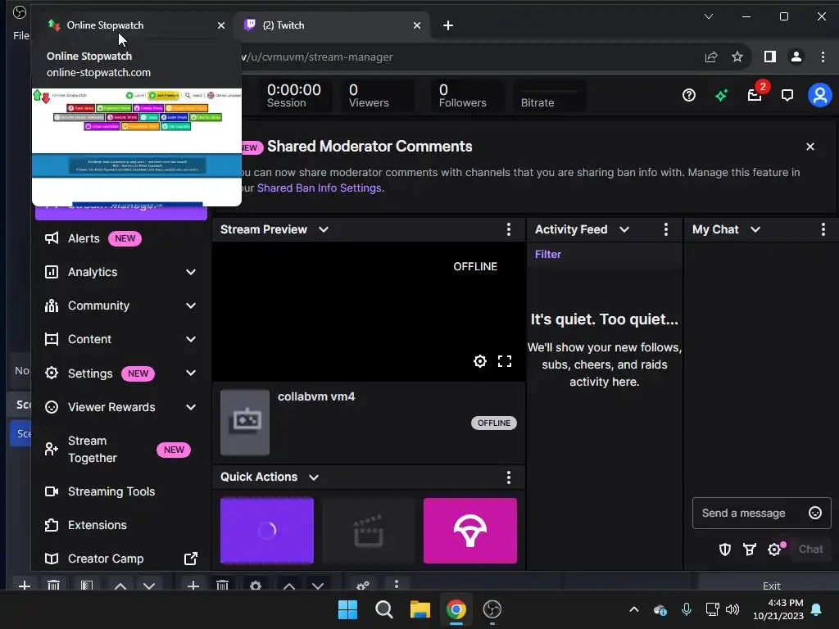Click the collabvm vm4 category thumbnail
The height and width of the screenshot is (629, 839).
[245, 423]
